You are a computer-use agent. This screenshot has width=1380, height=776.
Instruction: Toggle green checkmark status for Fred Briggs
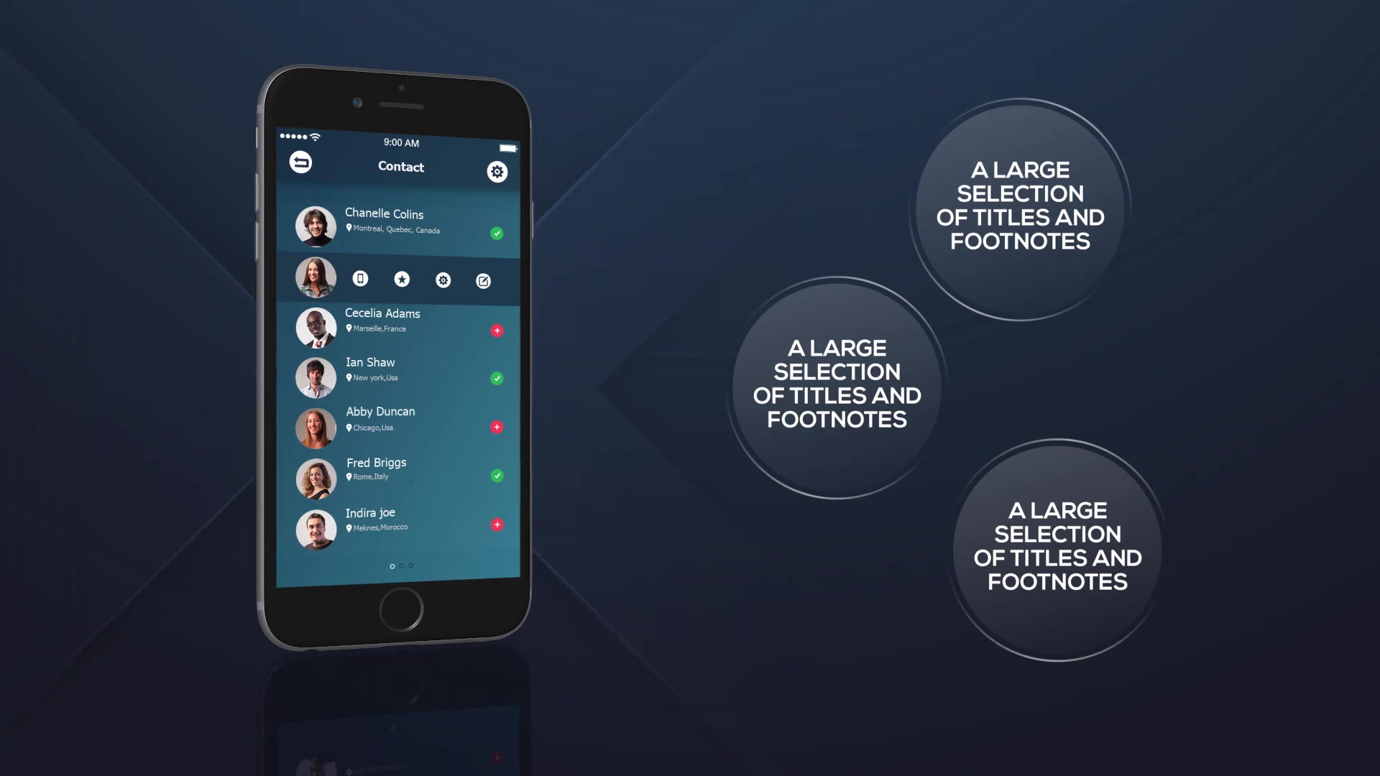point(497,476)
